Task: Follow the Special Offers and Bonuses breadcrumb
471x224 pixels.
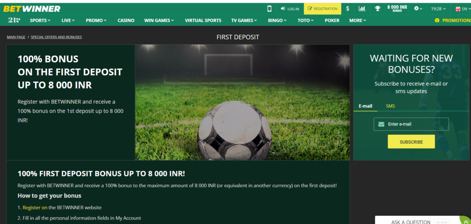Action: (x=56, y=37)
